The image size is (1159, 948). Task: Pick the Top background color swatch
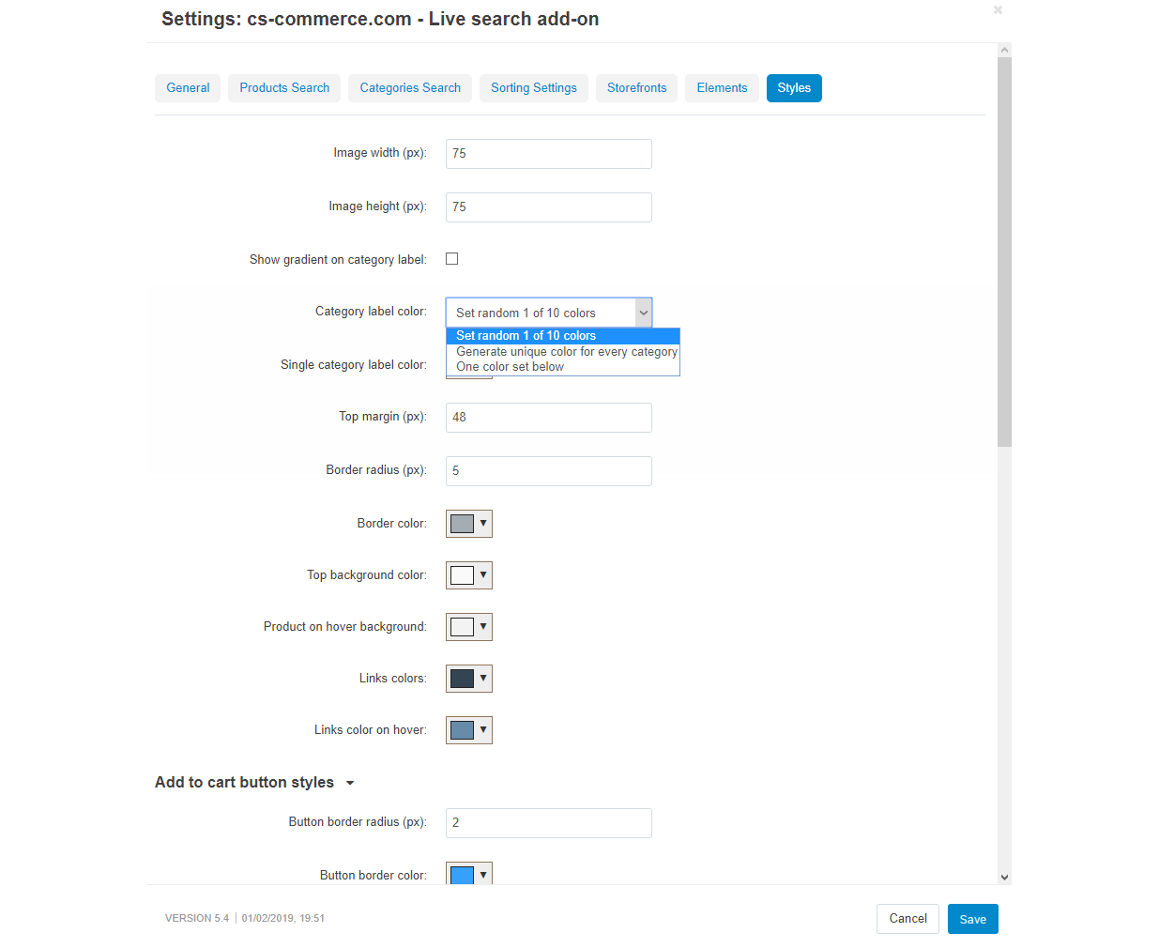(x=468, y=575)
